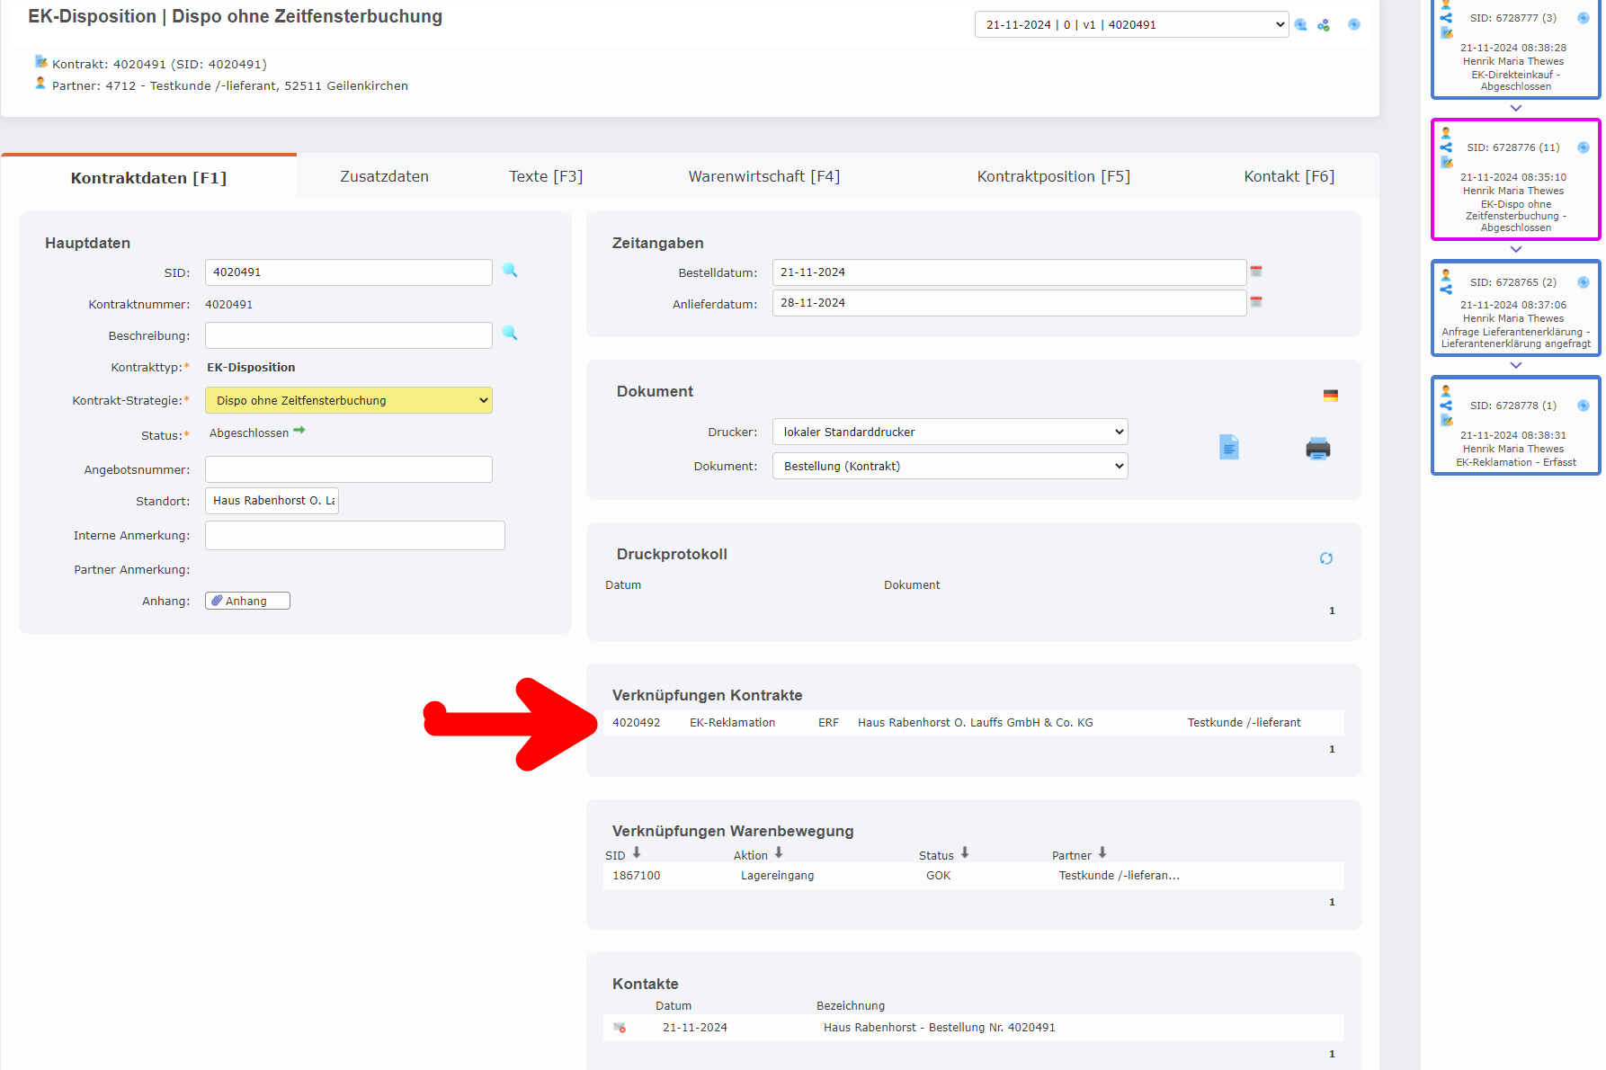
Task: Open the calendar icon next to Bestelldatum
Action: 1256,271
